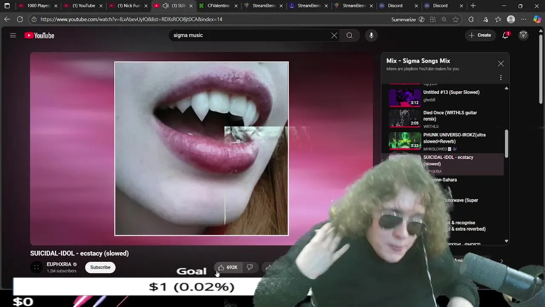The width and height of the screenshot is (545, 307).
Task: Click '1.2M subscribers' text
Action: [62, 271]
